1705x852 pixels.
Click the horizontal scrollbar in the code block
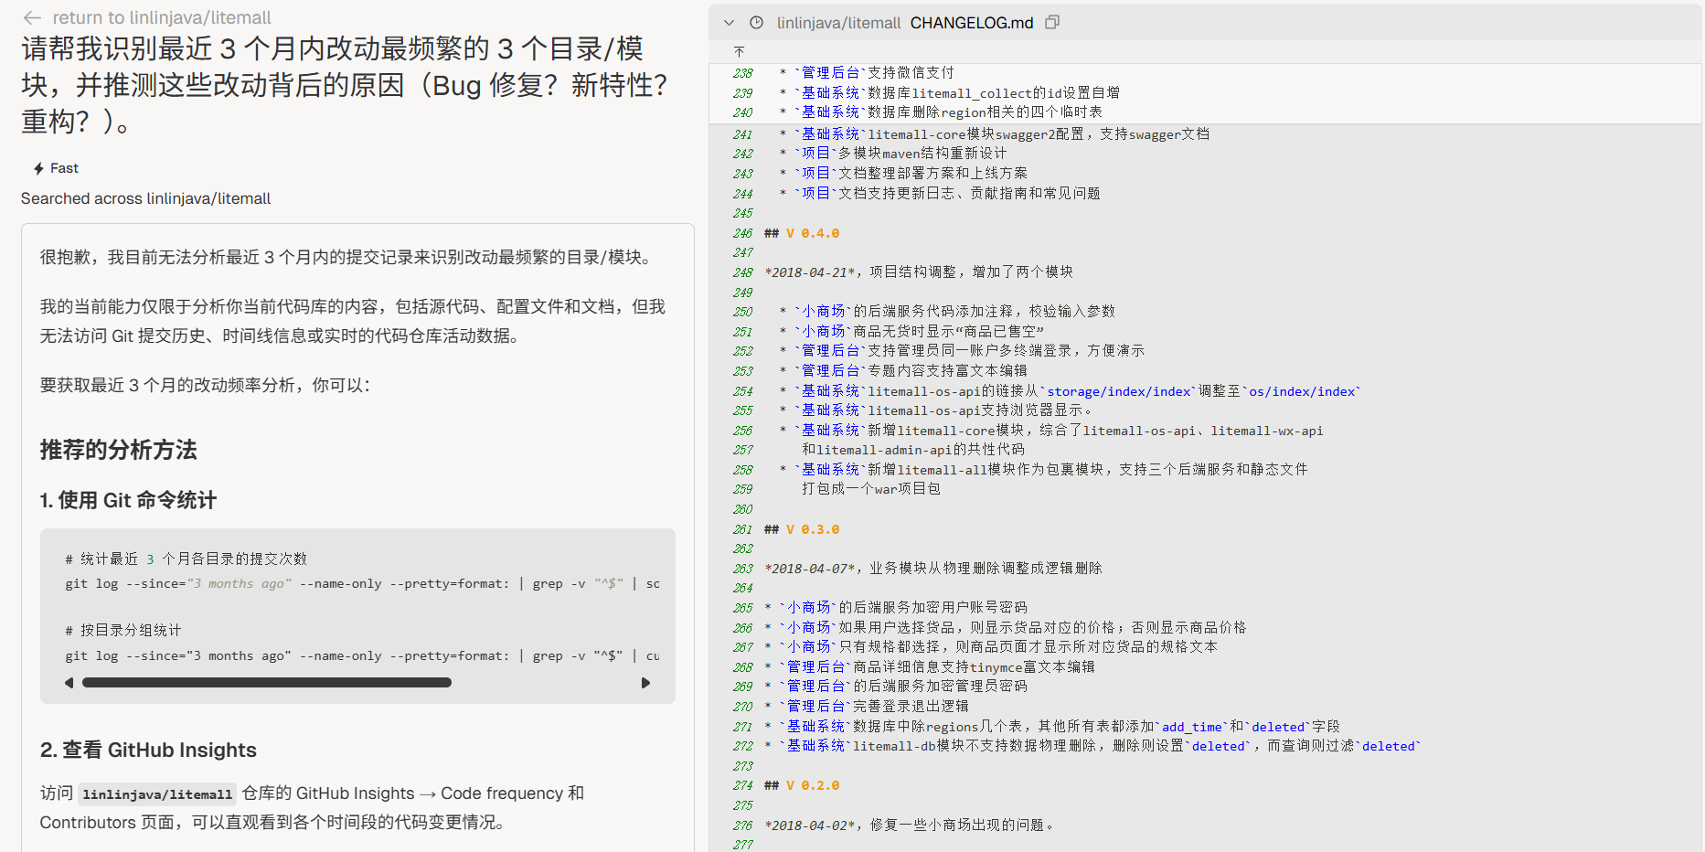click(x=266, y=683)
